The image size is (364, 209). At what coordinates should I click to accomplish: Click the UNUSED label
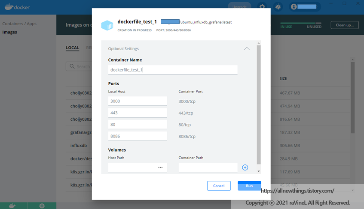(314, 27)
